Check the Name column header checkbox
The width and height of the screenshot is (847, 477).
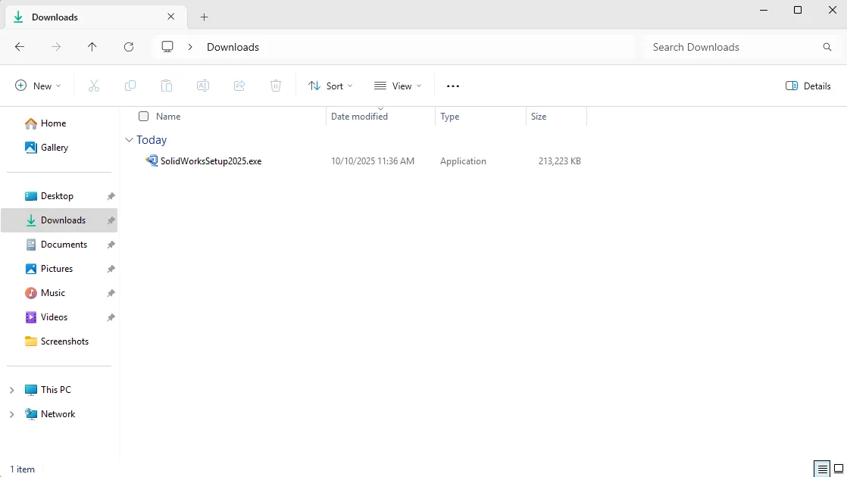click(143, 116)
